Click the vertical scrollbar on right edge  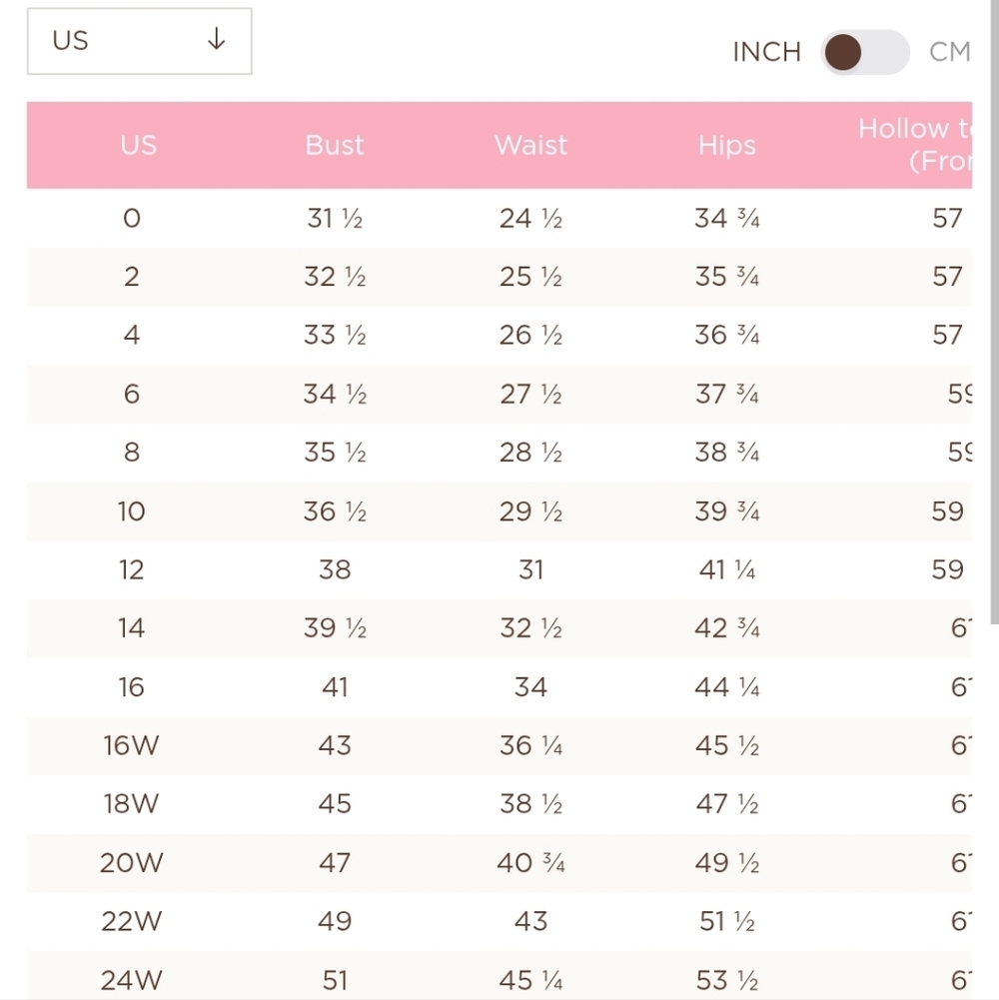(x=995, y=312)
